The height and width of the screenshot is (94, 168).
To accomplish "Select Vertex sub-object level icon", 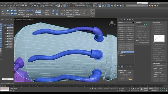I will [138, 24].
